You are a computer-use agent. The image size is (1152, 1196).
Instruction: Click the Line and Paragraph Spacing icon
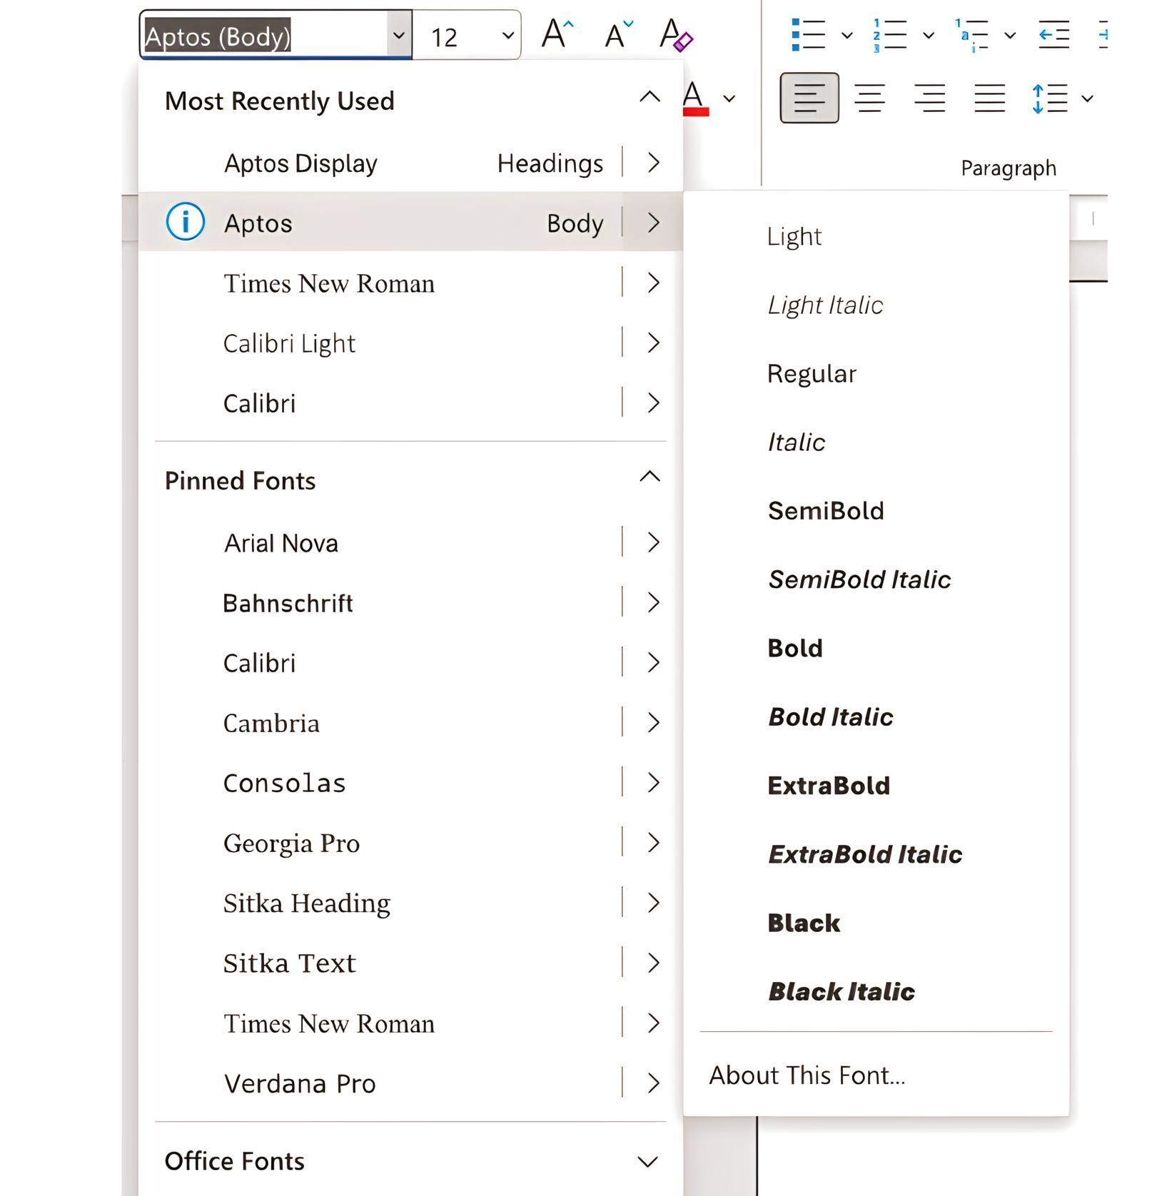(x=1049, y=98)
